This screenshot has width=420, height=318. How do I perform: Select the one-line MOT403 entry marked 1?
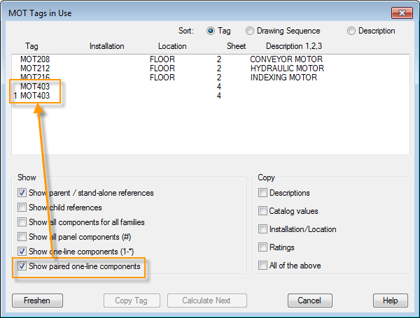tap(35, 96)
